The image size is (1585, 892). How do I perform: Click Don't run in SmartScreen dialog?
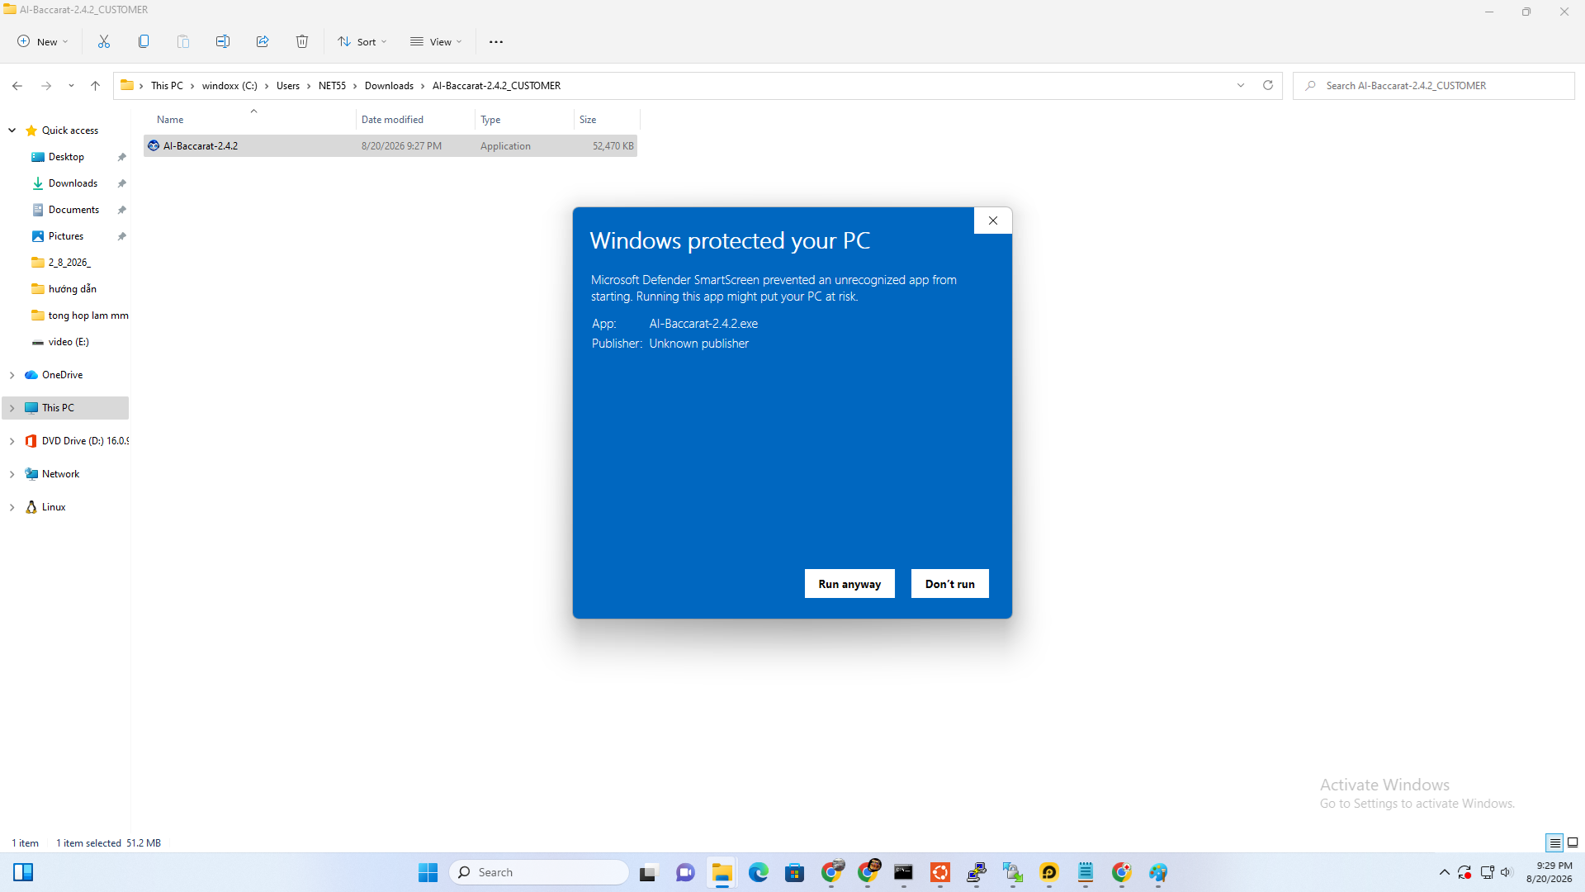[950, 584]
